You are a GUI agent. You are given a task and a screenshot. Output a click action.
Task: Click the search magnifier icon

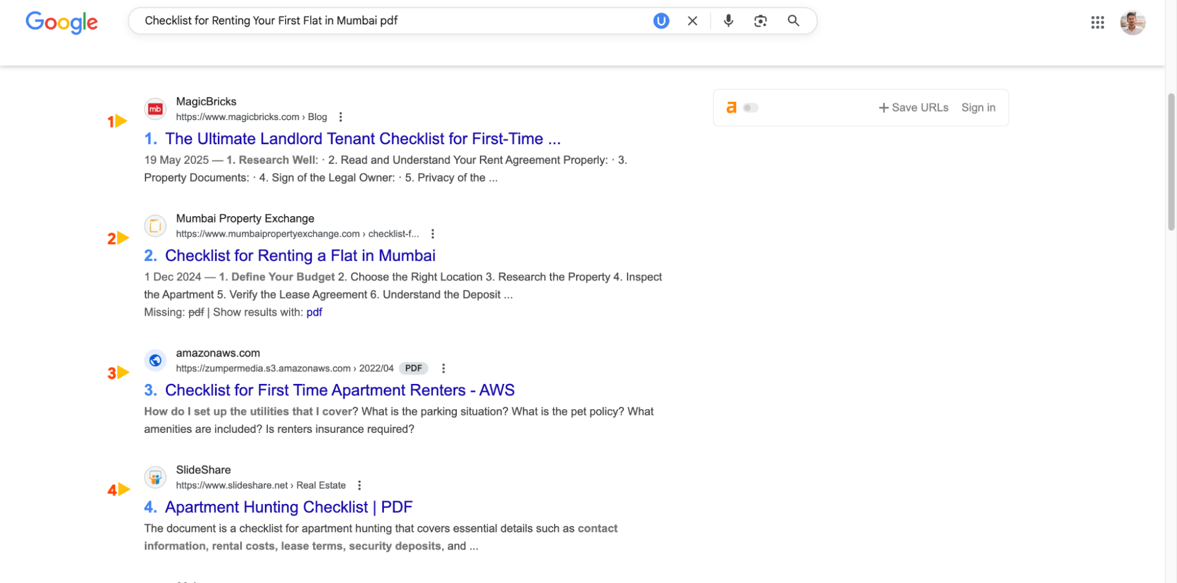[x=793, y=21]
